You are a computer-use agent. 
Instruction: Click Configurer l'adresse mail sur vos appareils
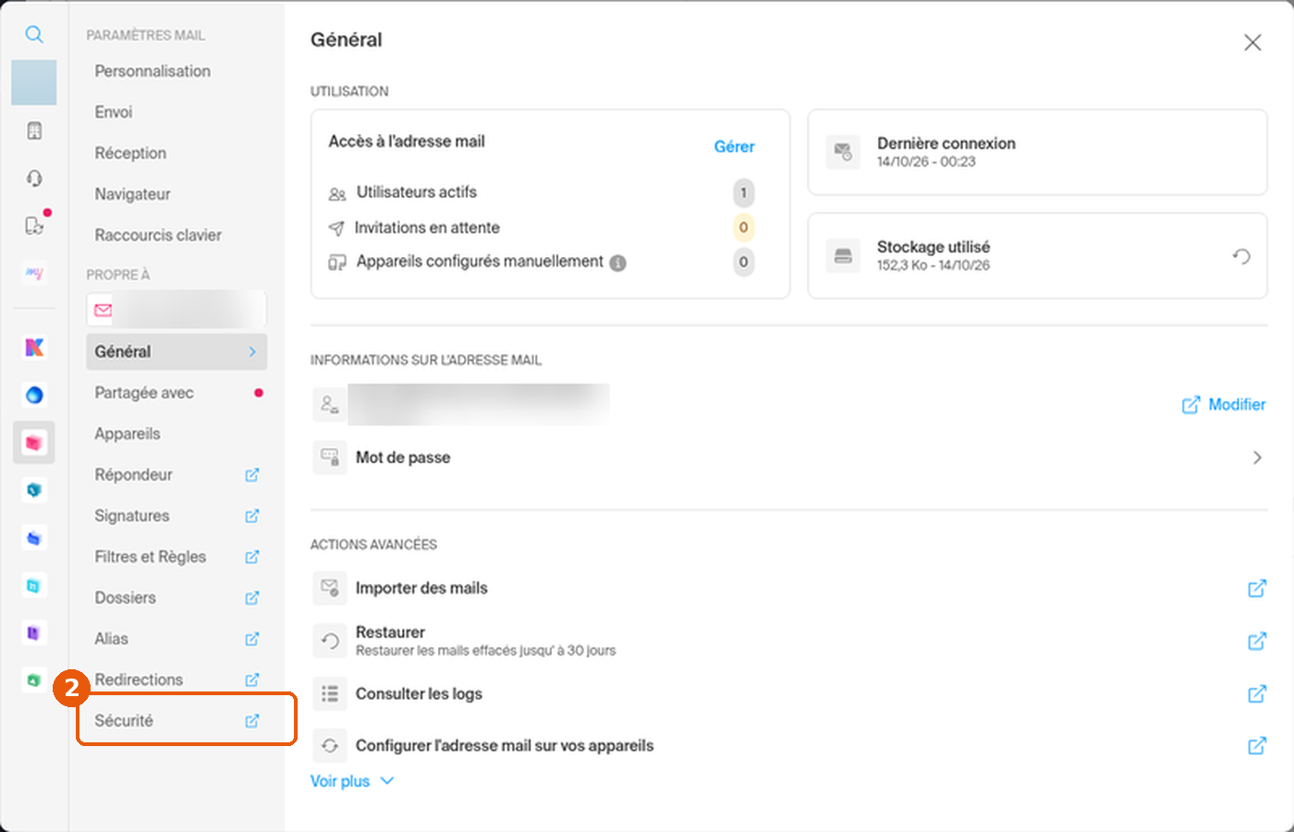pyautogui.click(x=505, y=745)
